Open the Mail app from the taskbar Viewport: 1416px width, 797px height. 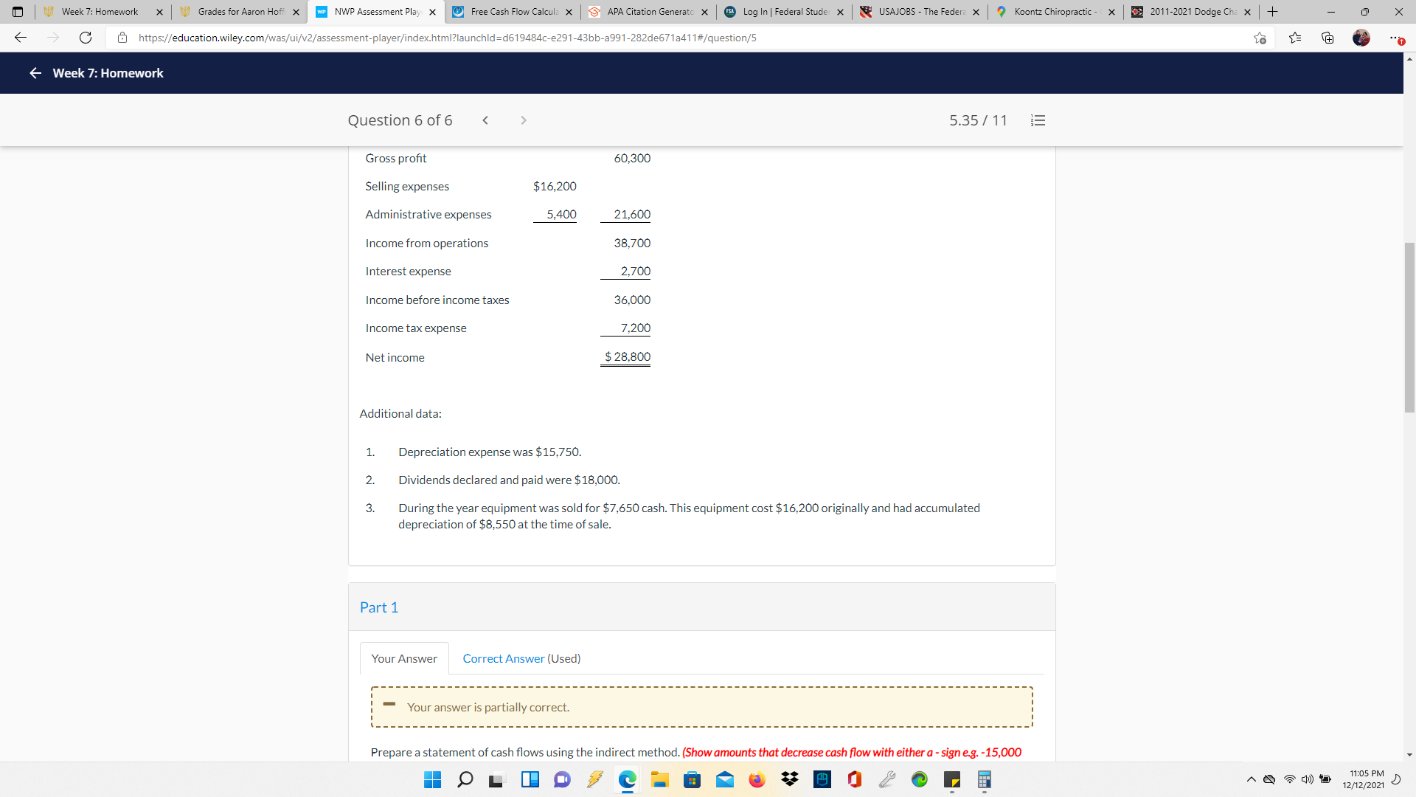(x=725, y=779)
